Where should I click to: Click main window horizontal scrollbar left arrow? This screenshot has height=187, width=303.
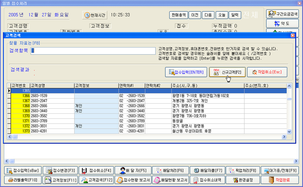[x=7, y=161]
